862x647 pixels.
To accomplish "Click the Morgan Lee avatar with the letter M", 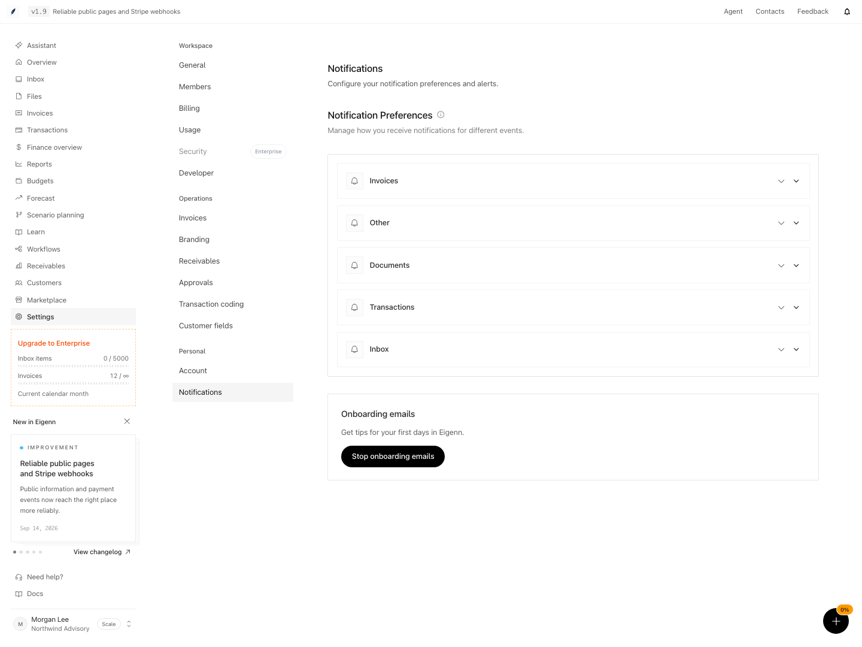I will tap(20, 624).
